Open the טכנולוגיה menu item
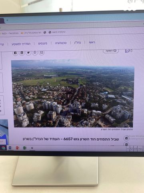 (61, 43)
